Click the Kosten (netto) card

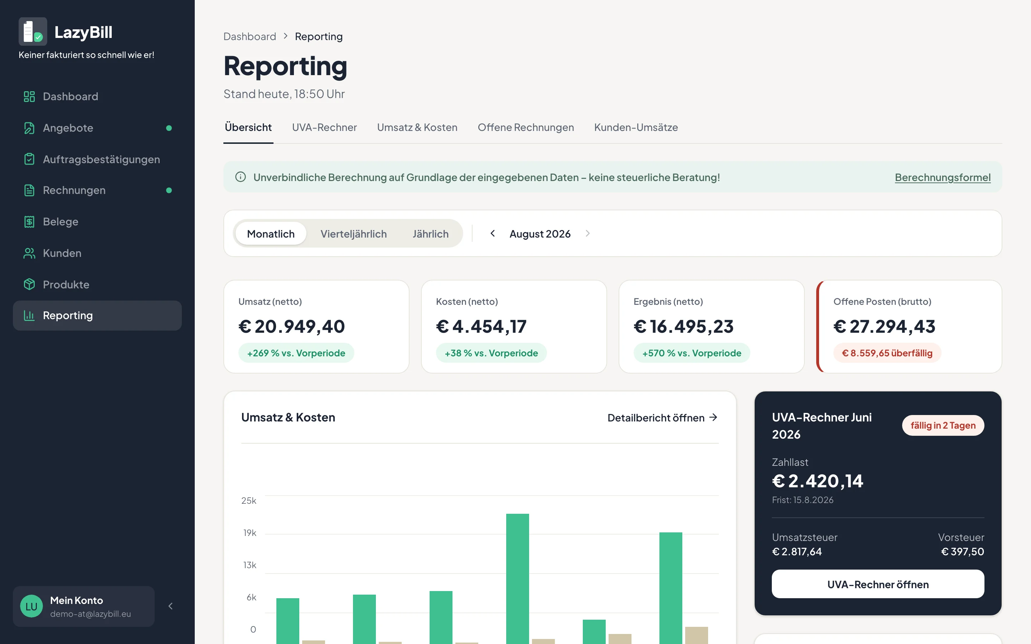pos(514,327)
